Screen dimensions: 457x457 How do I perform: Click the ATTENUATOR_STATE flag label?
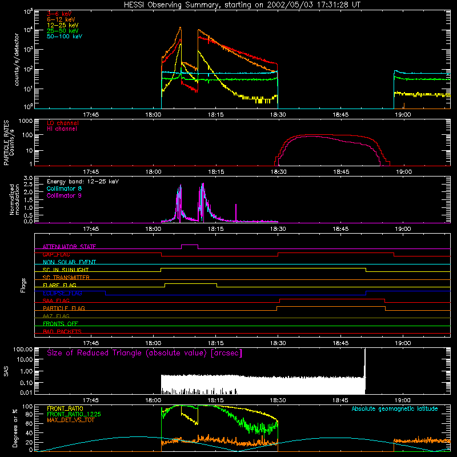coord(69,247)
